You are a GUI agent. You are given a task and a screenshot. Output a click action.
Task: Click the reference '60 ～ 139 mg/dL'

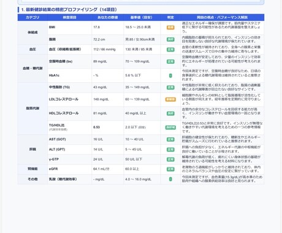[x=137, y=99]
